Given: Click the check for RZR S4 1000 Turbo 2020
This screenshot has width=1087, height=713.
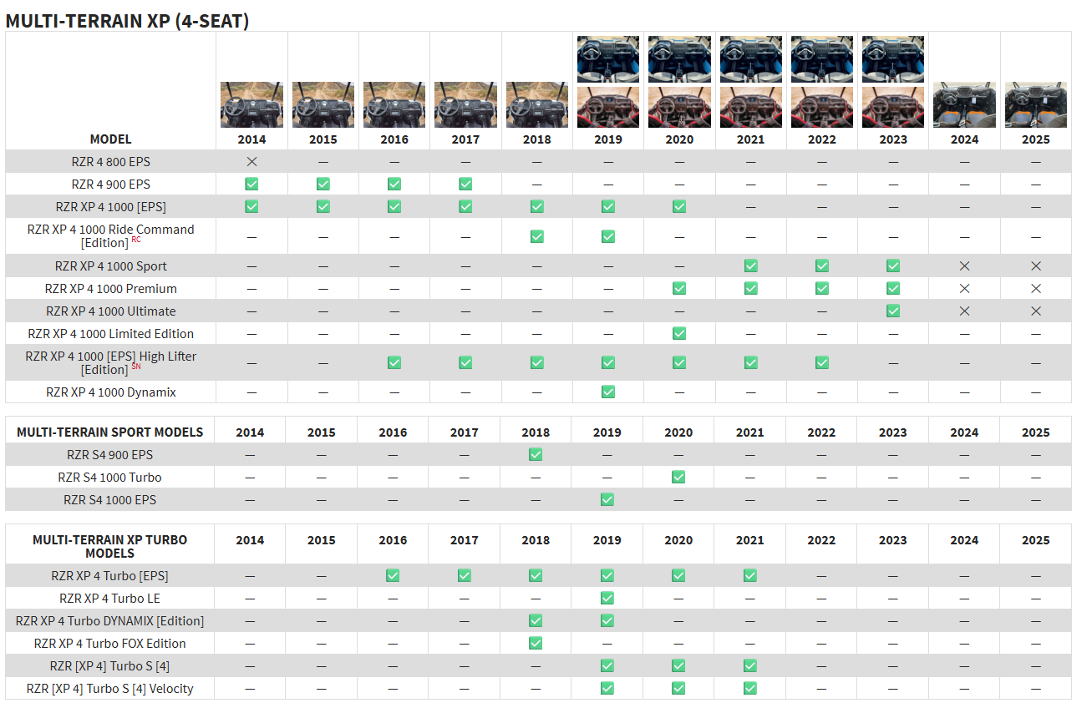Looking at the screenshot, I should [x=678, y=477].
